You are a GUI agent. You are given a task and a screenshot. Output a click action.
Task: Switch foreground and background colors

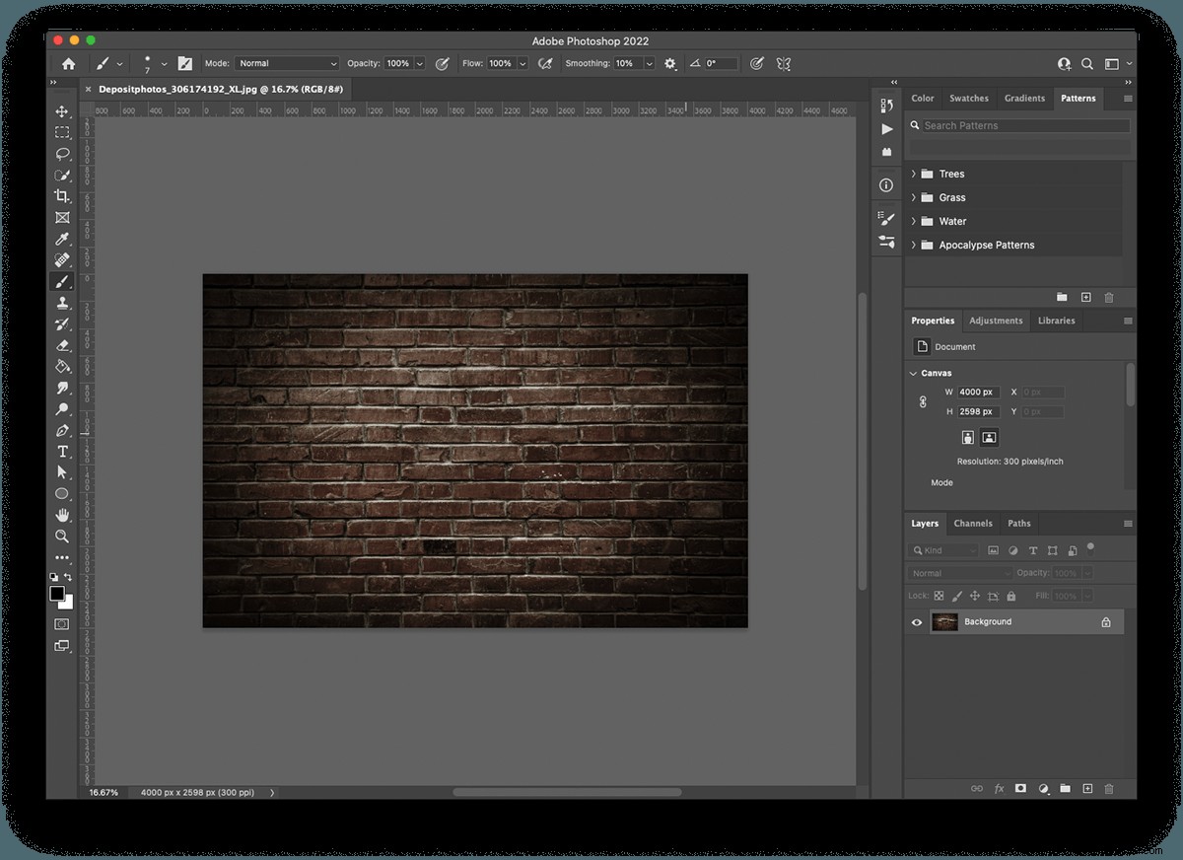[x=67, y=576]
